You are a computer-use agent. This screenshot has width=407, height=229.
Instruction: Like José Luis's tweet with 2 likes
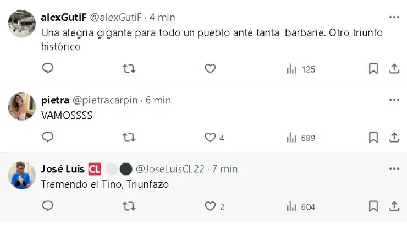(x=211, y=206)
